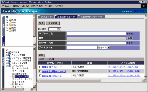148x92 pixels.
Task: Click the 東京 folder icon
Action: pos(10,28)
